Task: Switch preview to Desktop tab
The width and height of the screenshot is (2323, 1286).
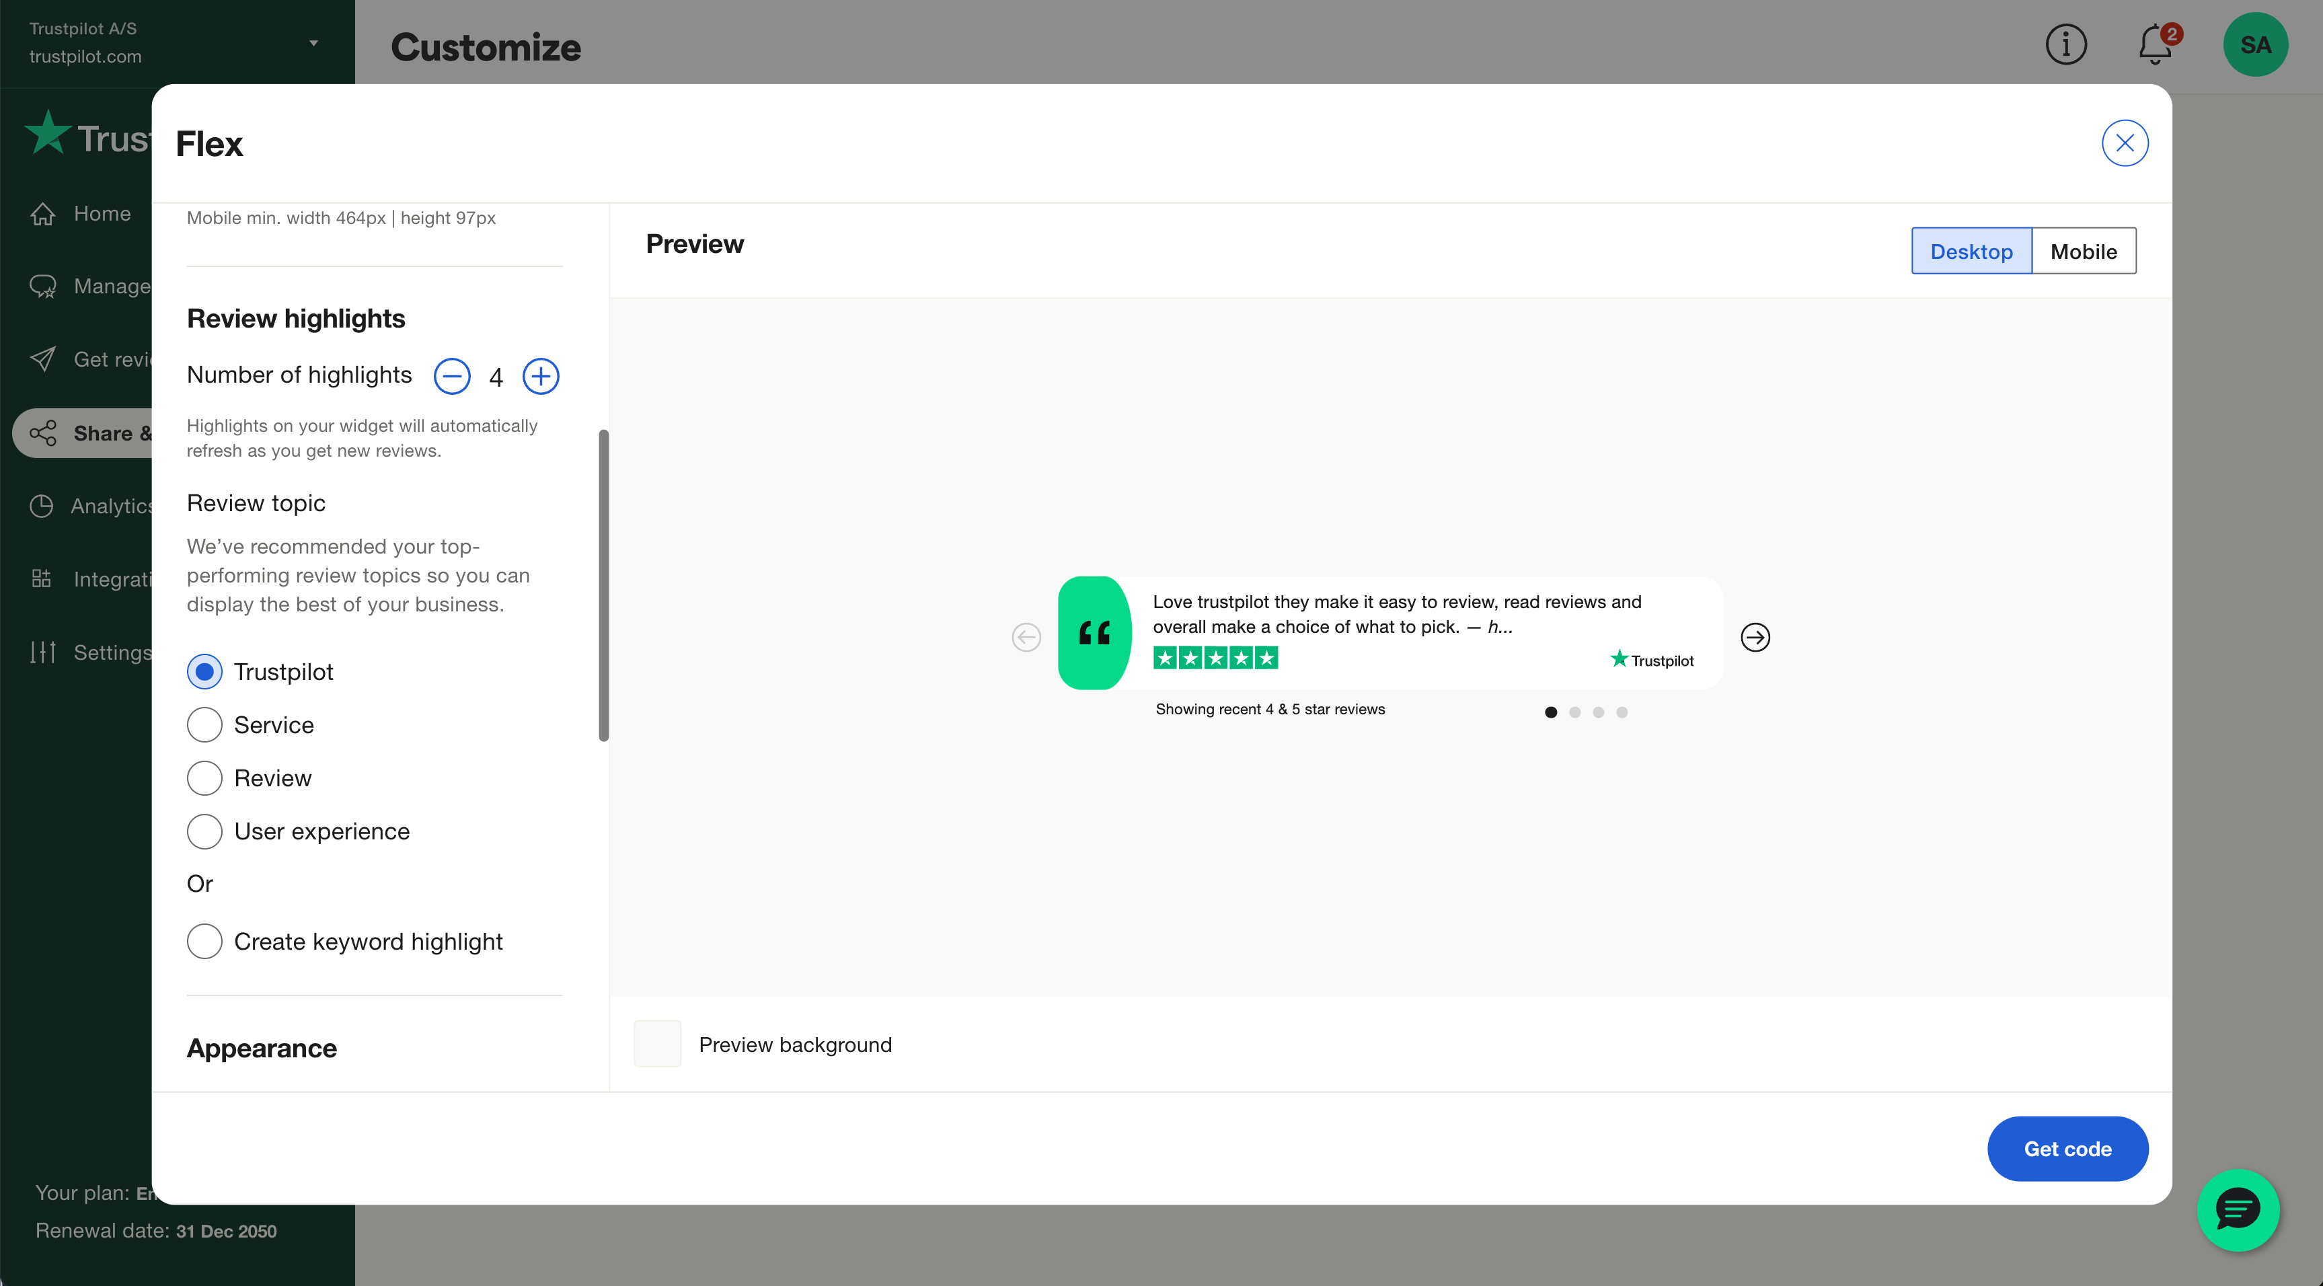Action: [1971, 252]
